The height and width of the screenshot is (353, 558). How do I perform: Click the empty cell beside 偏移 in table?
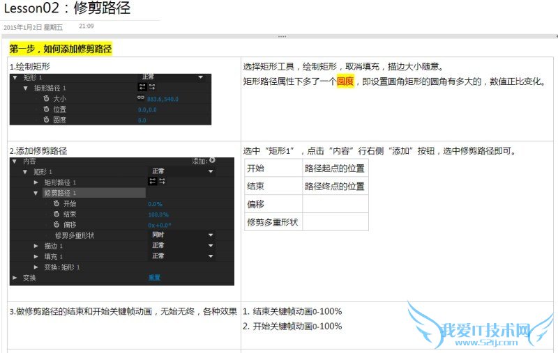[x=335, y=204]
